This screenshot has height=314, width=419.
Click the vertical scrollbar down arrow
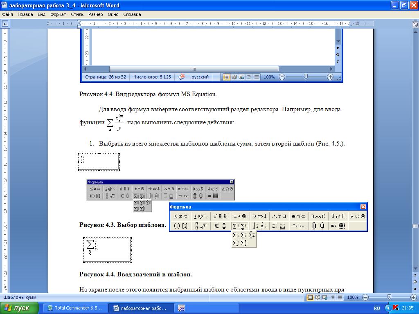(415, 268)
